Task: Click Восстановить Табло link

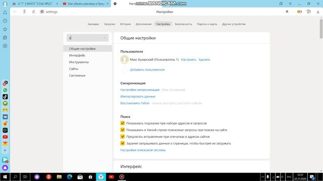Action: tap(135, 103)
